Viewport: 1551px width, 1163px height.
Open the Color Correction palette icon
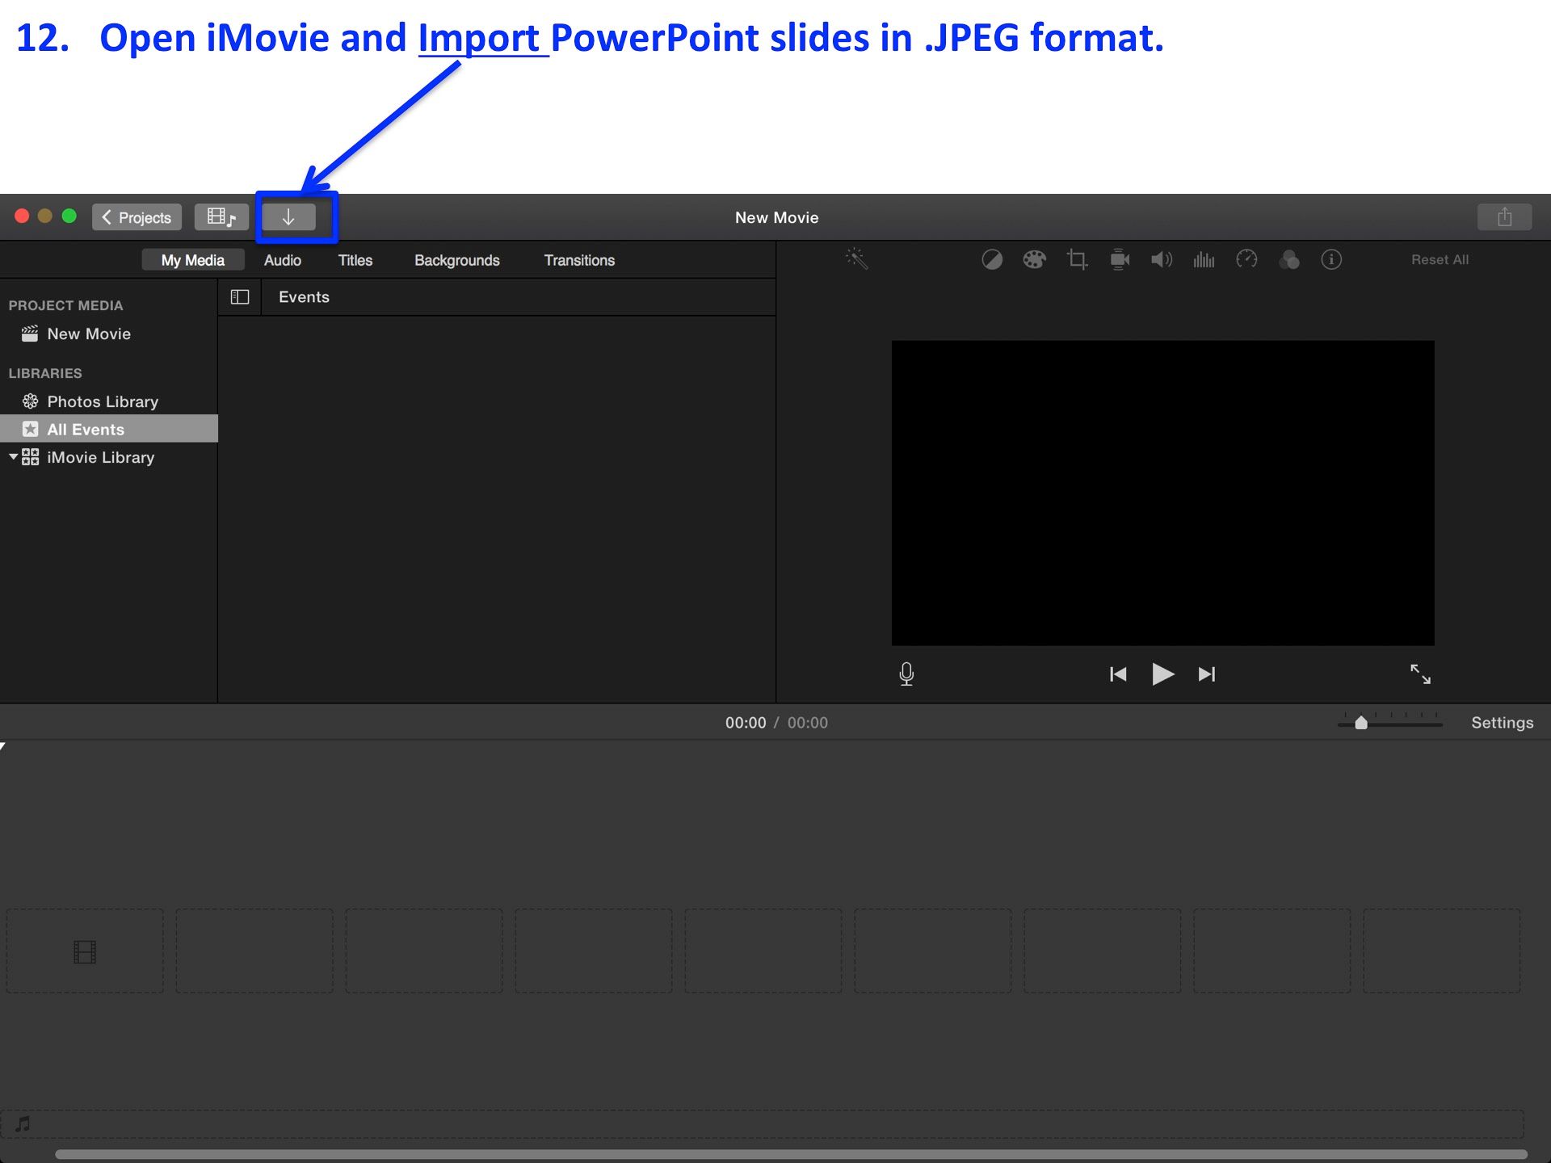tap(1034, 259)
